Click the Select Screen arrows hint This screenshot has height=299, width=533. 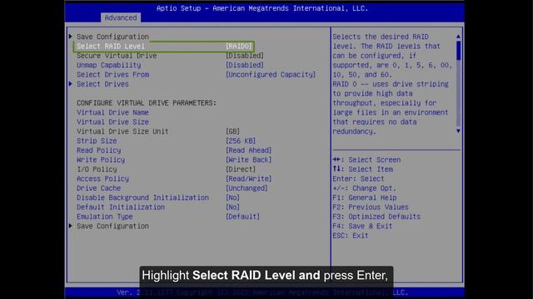(366, 160)
